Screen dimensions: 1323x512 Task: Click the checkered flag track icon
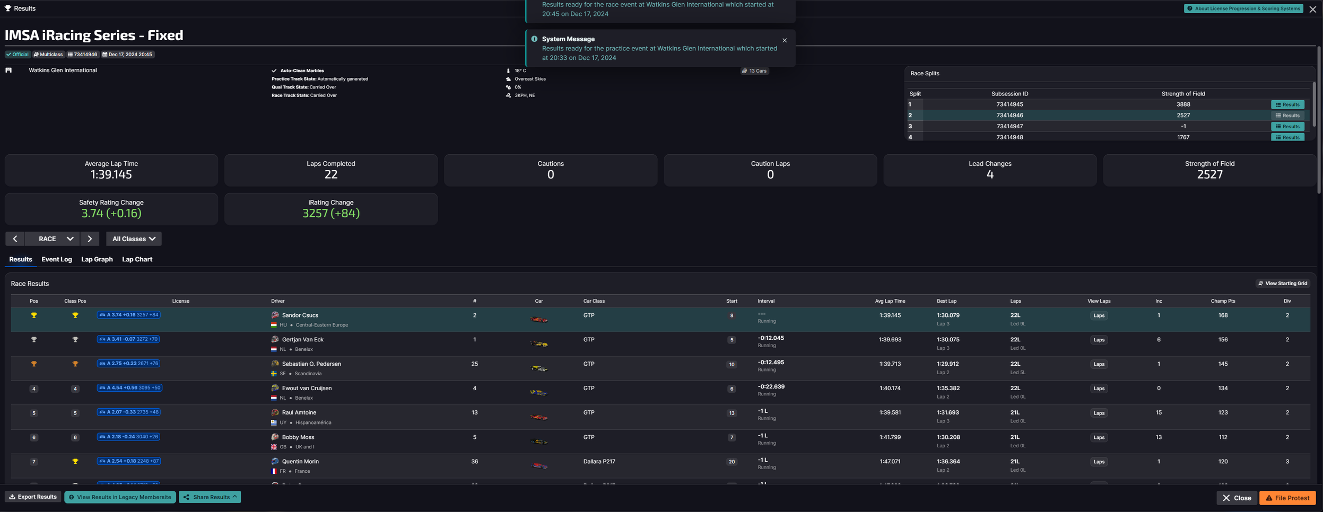pyautogui.click(x=8, y=70)
